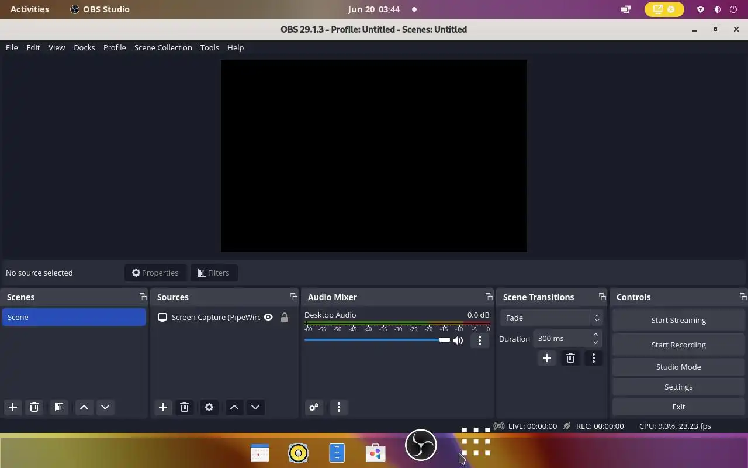Open scene filters icon in Scenes dock

[x=59, y=407]
